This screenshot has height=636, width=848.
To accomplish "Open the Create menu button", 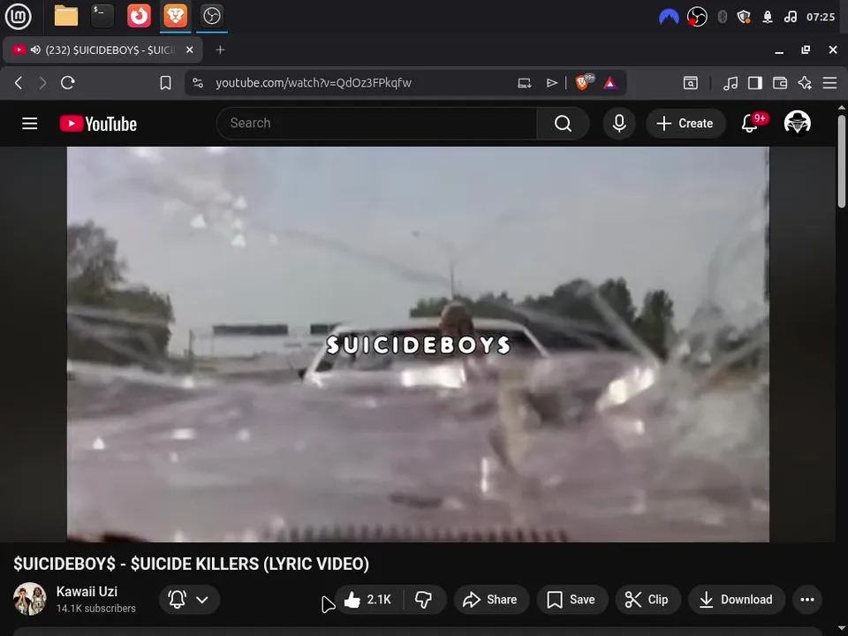I will (x=685, y=124).
